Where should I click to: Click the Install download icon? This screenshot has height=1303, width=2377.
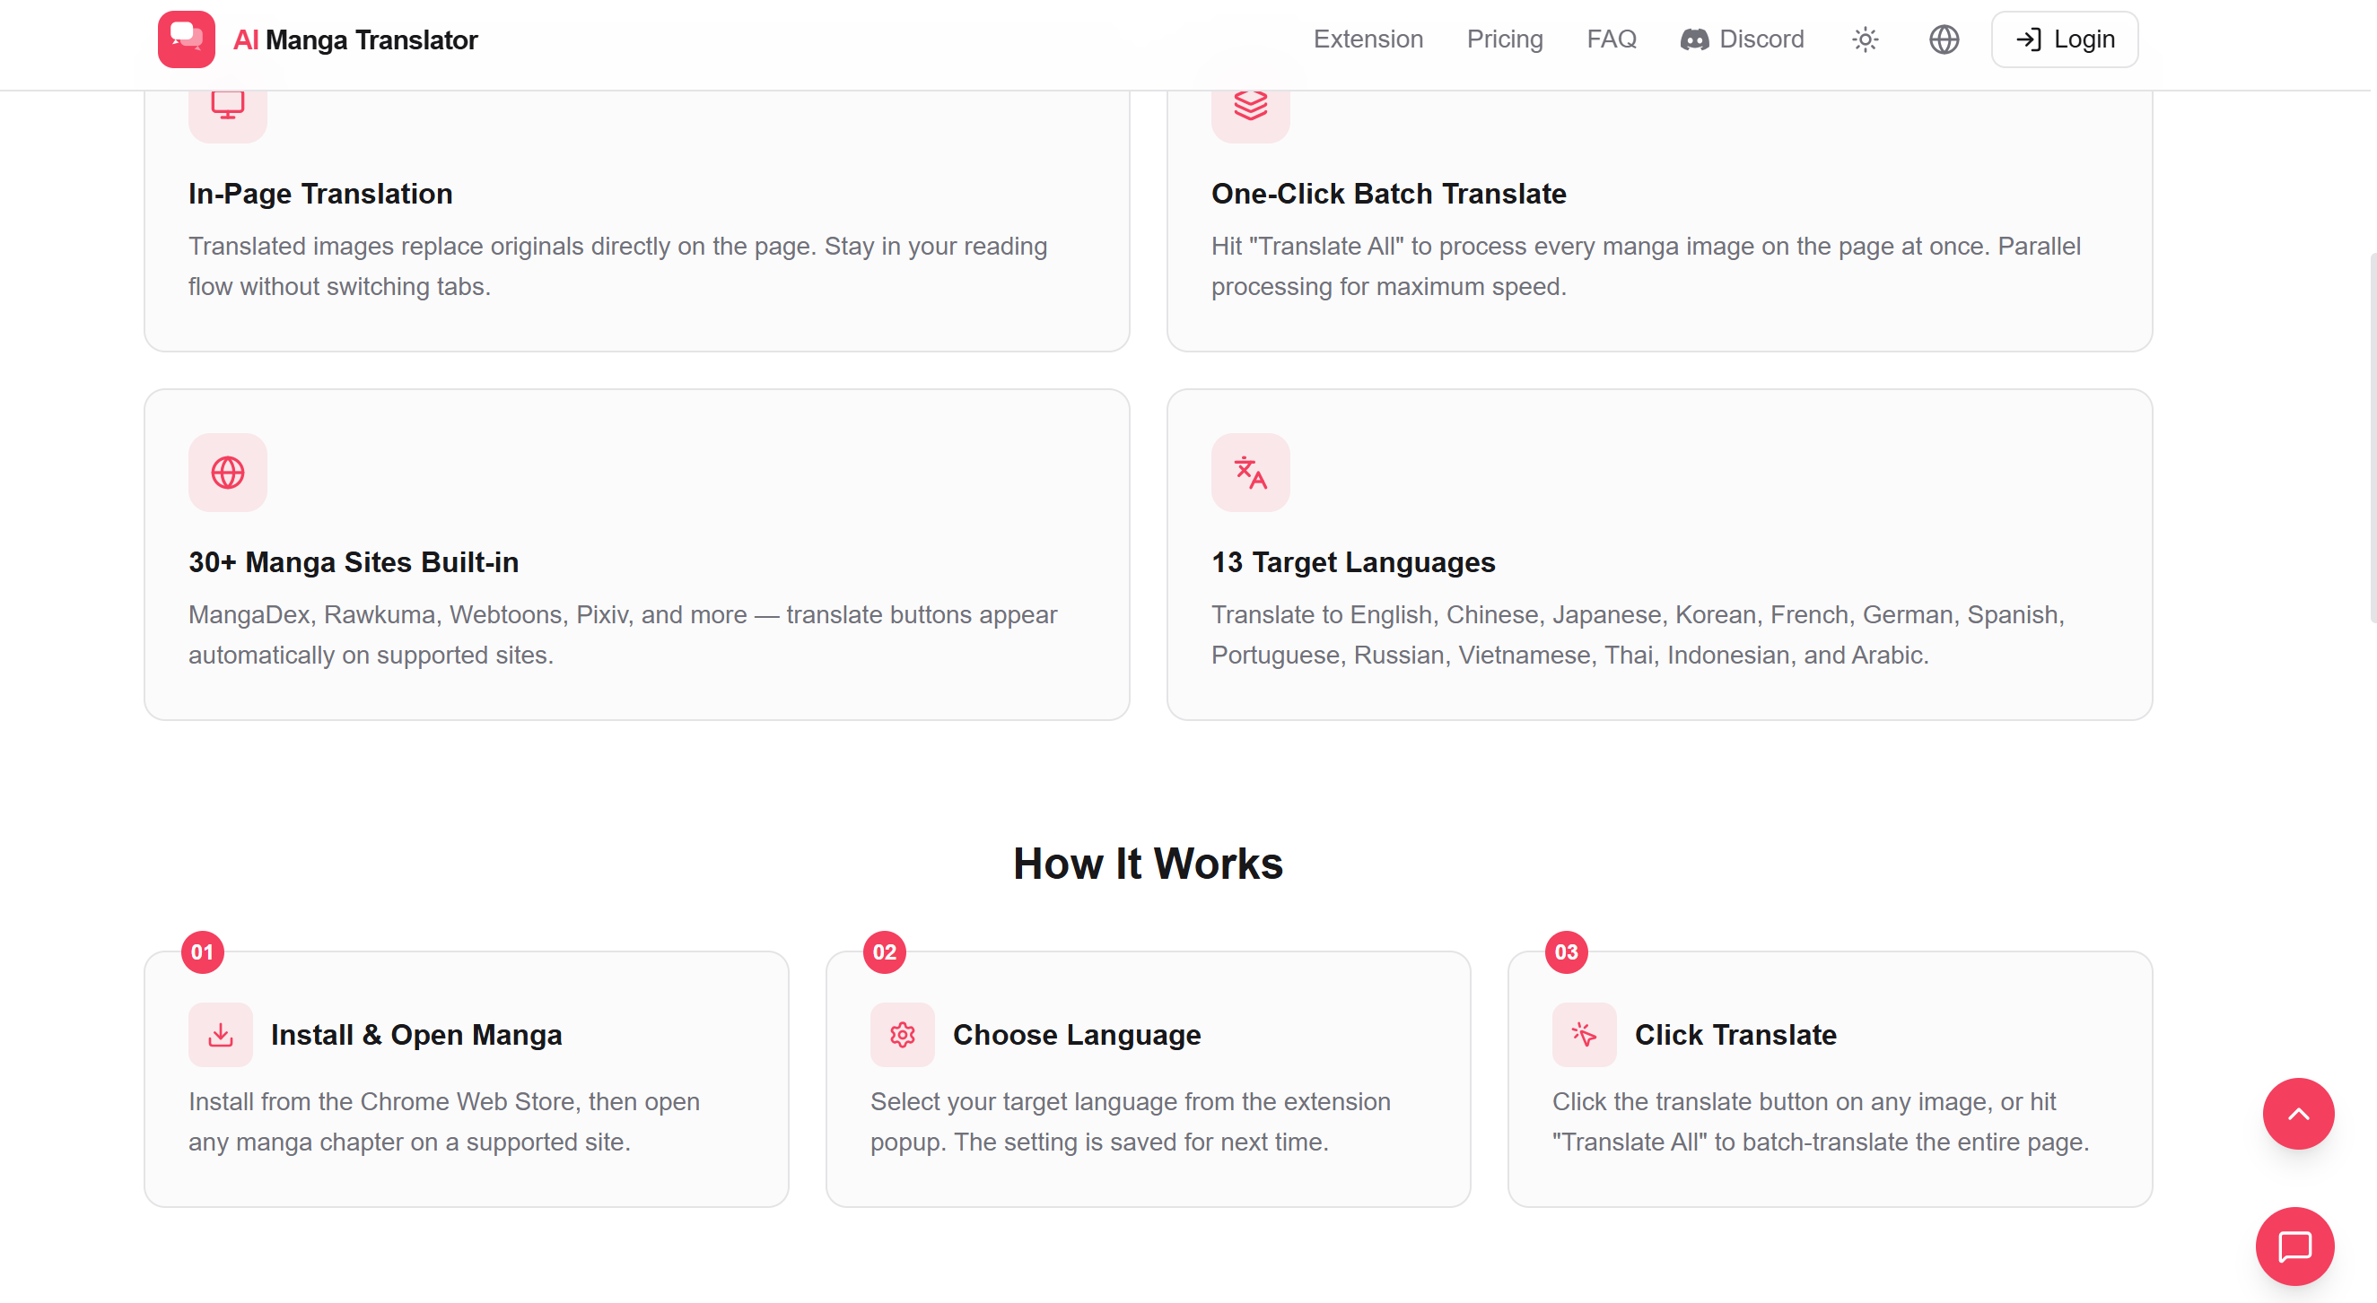pyautogui.click(x=221, y=1035)
